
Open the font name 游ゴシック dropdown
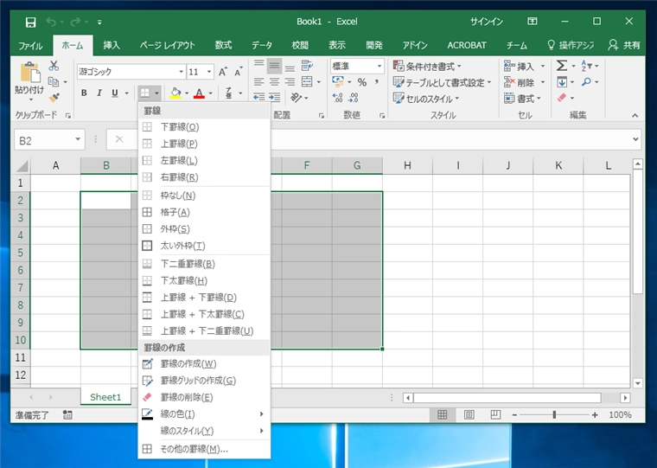tap(181, 72)
